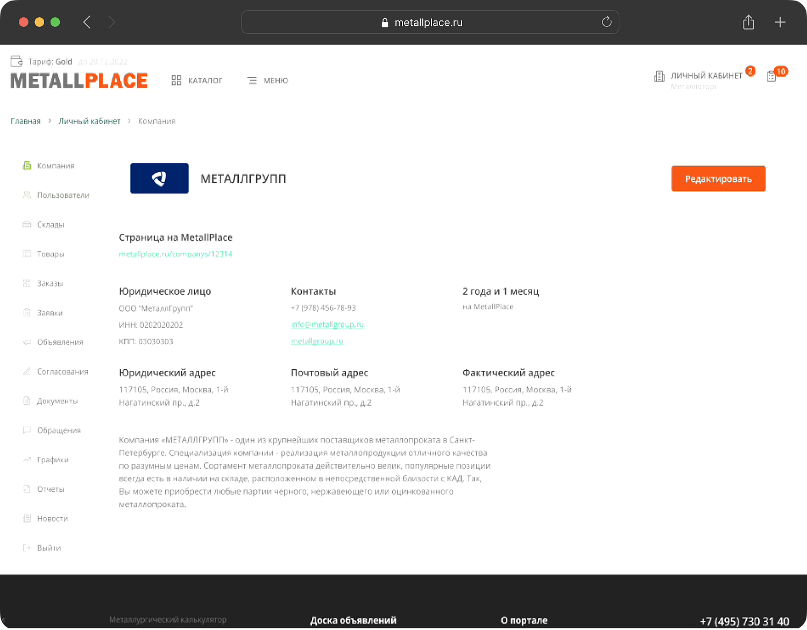
Task: Click the МЕТАЛЛГРУПП company logo thumbnail
Action: coord(159,178)
